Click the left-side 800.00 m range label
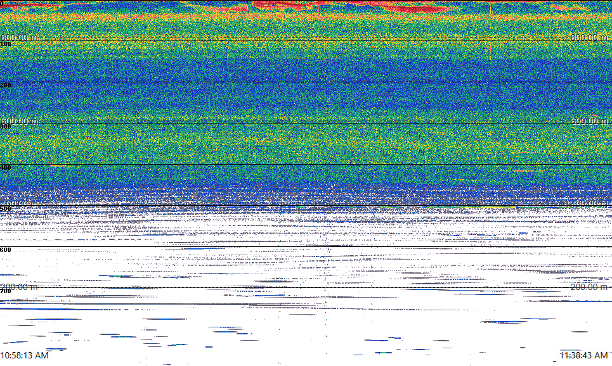 tap(20, 37)
